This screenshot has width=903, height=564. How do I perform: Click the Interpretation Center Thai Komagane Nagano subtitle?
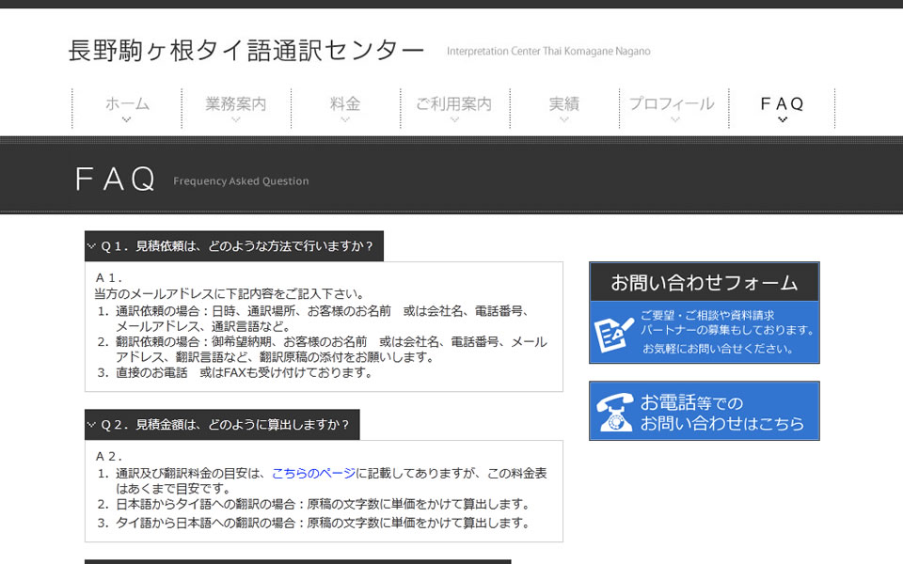[x=548, y=51]
